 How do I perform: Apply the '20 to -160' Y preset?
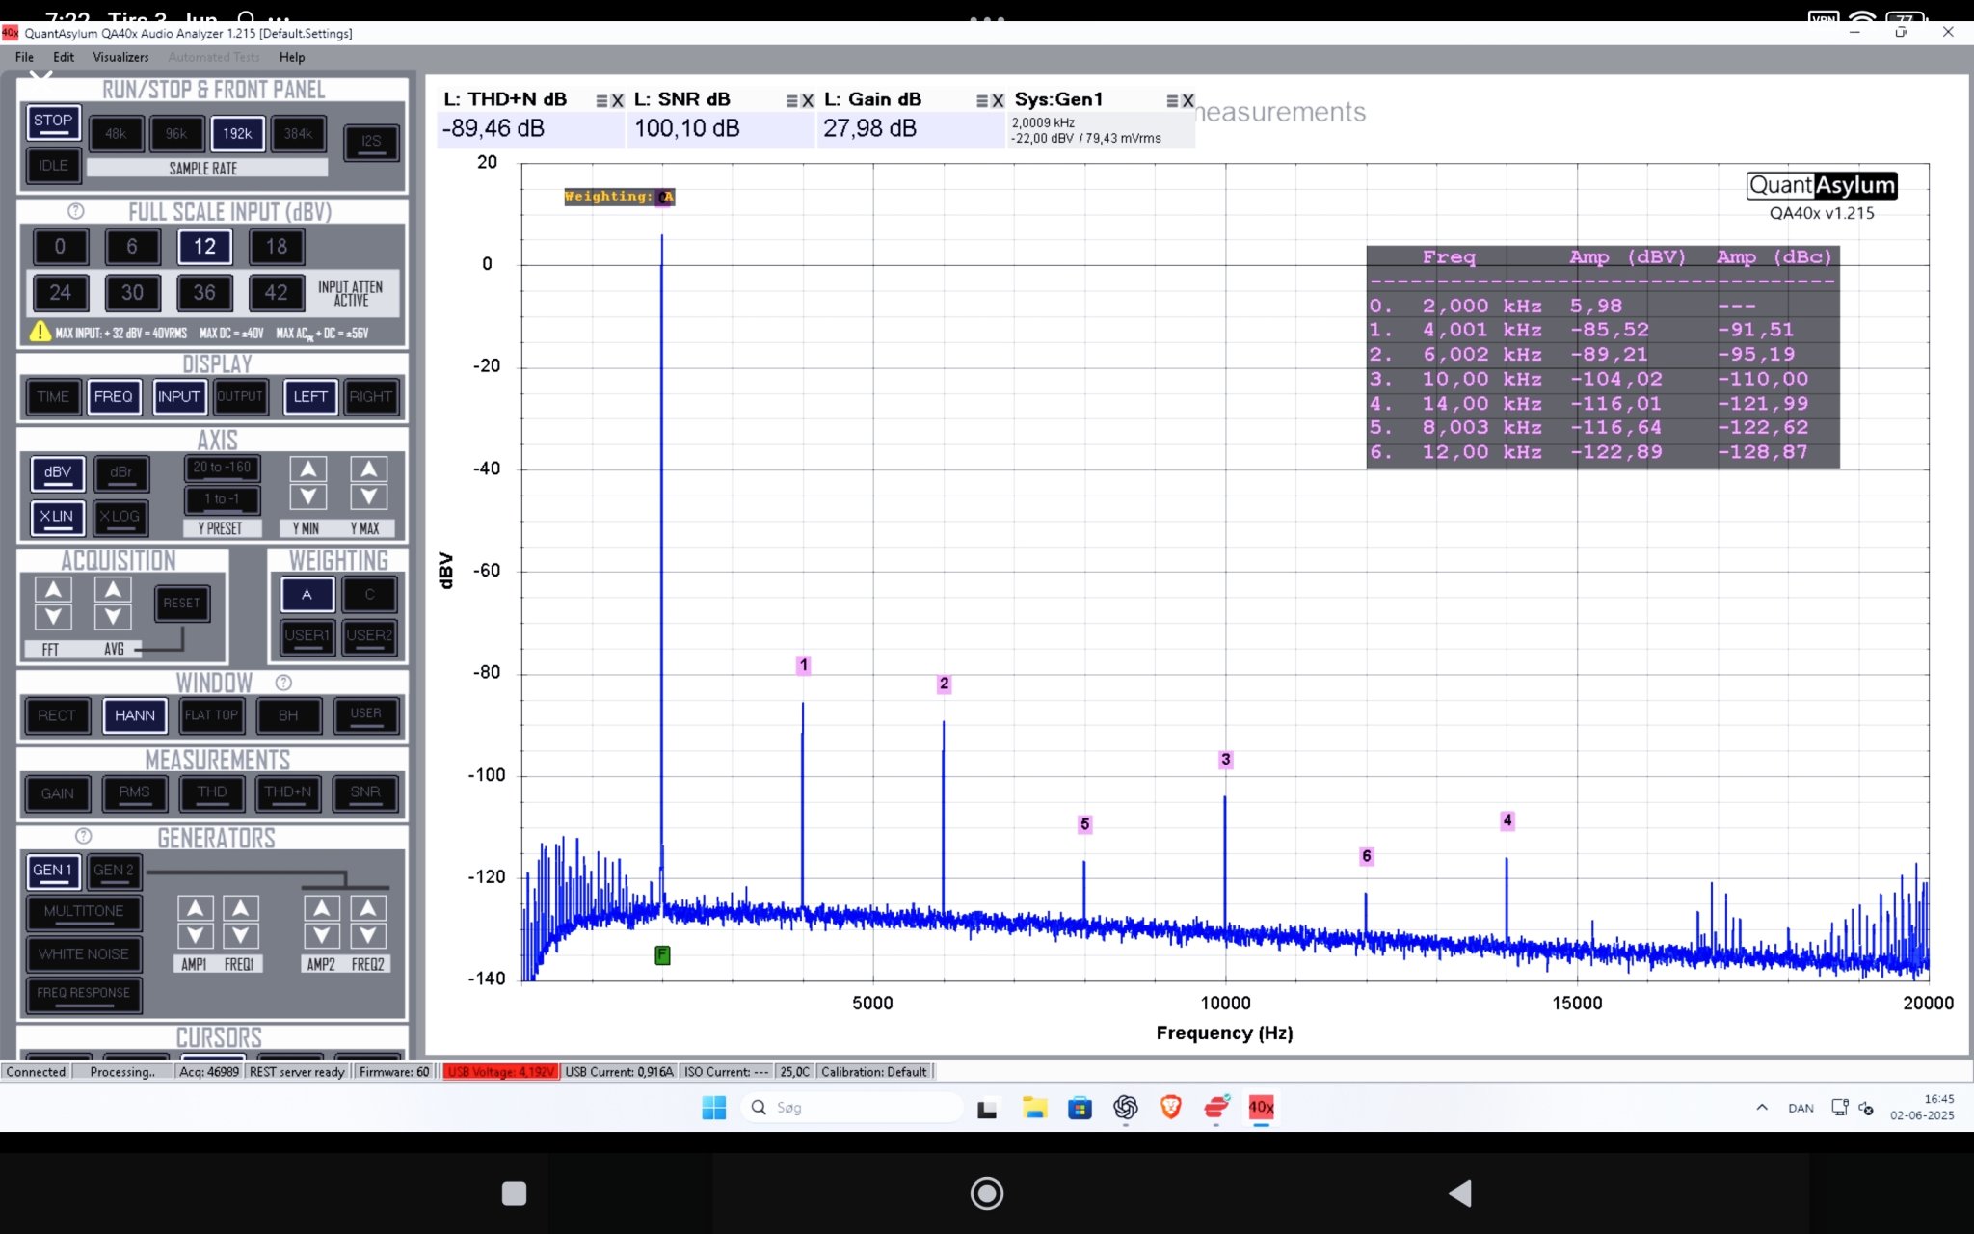tap(222, 469)
